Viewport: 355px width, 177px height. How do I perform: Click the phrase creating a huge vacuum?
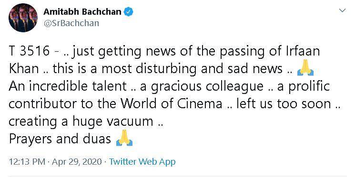click(81, 122)
